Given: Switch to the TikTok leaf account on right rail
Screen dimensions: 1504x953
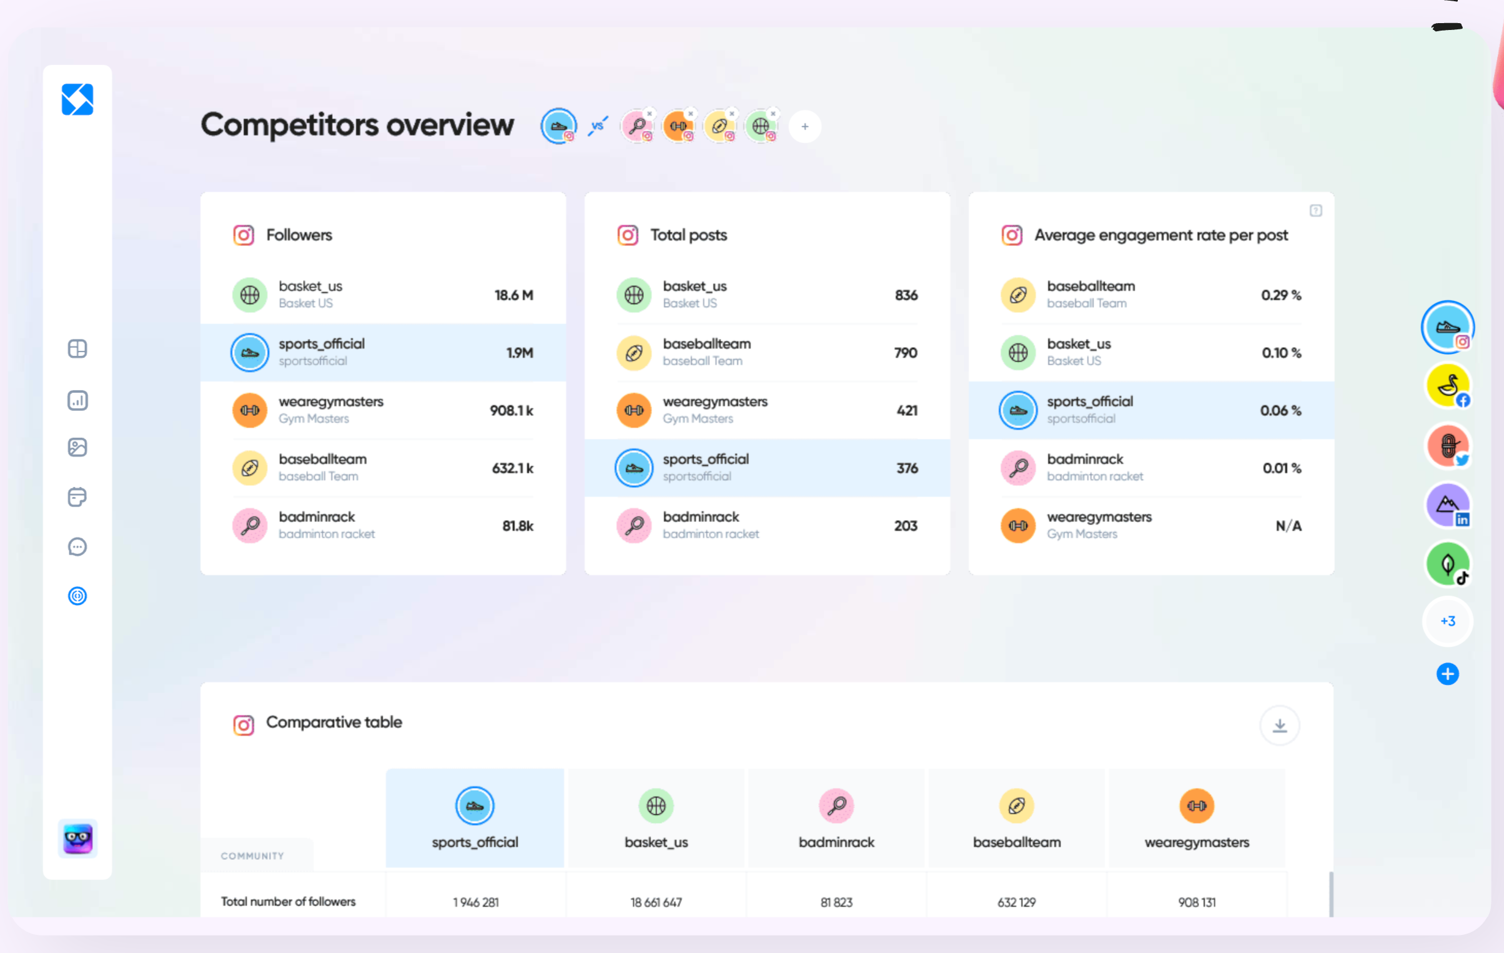Looking at the screenshot, I should tap(1448, 565).
